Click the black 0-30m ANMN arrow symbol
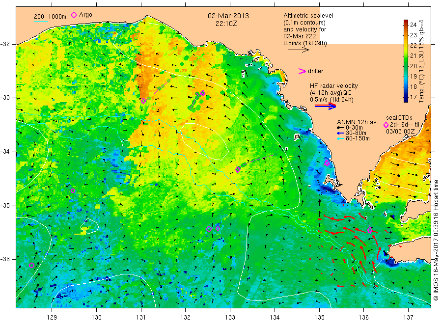This screenshot has height=324, width=442. click(x=340, y=128)
